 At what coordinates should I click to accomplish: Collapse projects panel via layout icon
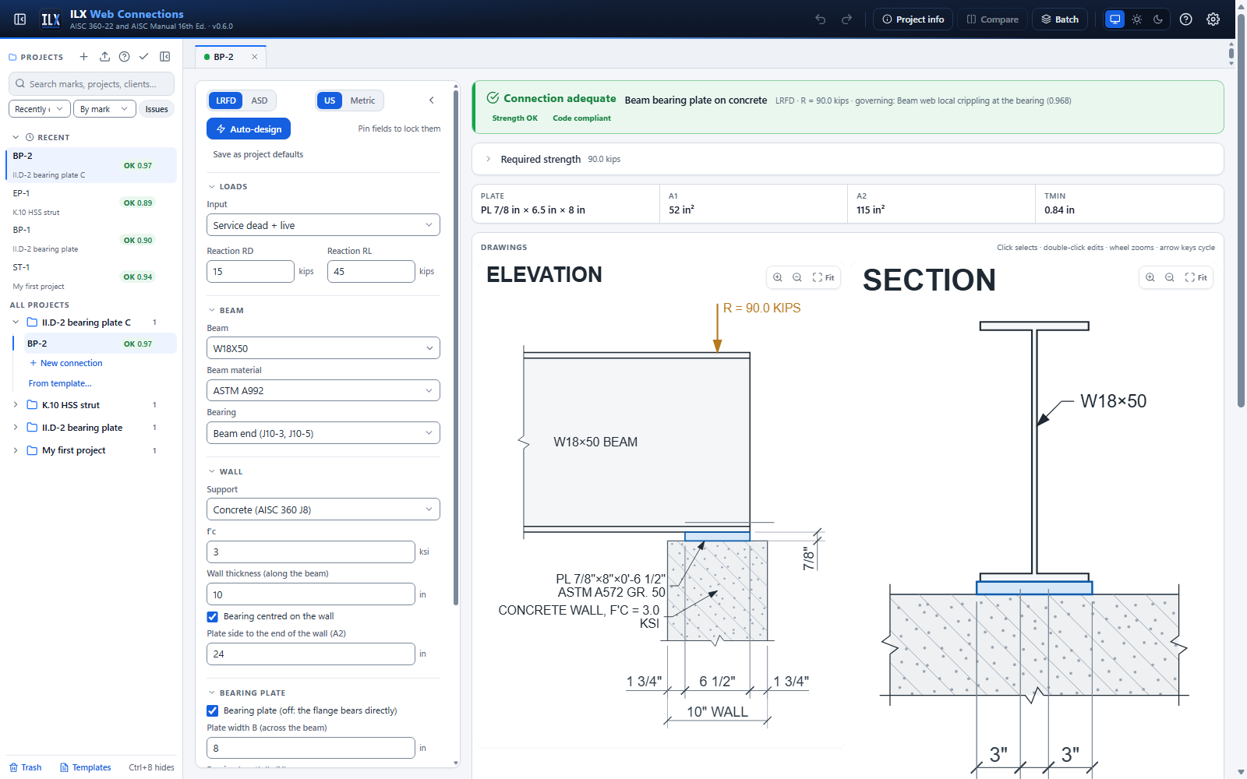tap(165, 57)
